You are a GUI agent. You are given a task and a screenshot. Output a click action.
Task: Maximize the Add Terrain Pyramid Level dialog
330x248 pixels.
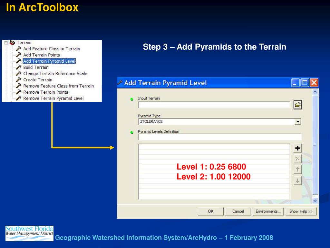305,83
